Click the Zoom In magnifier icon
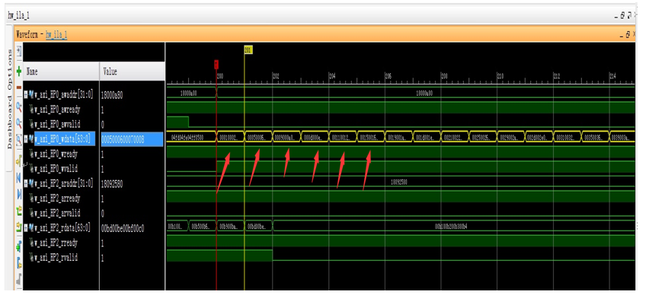Viewport: 649px width, 298px height. coord(18,107)
